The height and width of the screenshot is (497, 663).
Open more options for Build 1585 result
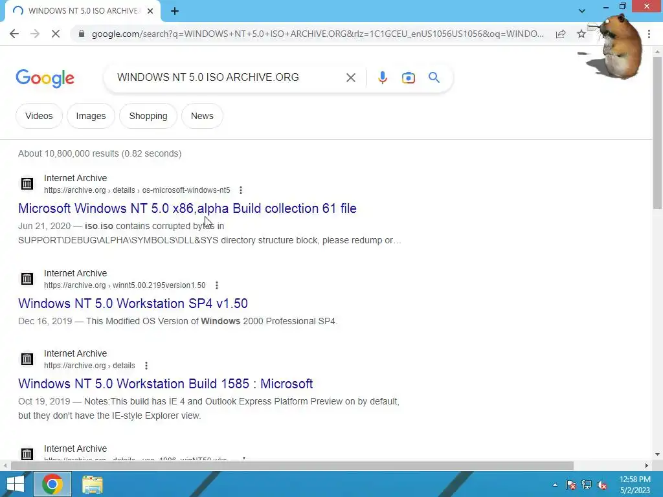point(146,366)
